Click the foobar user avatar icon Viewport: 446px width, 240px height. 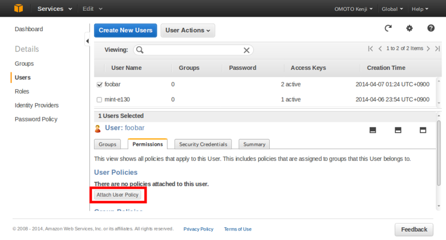tap(98, 129)
